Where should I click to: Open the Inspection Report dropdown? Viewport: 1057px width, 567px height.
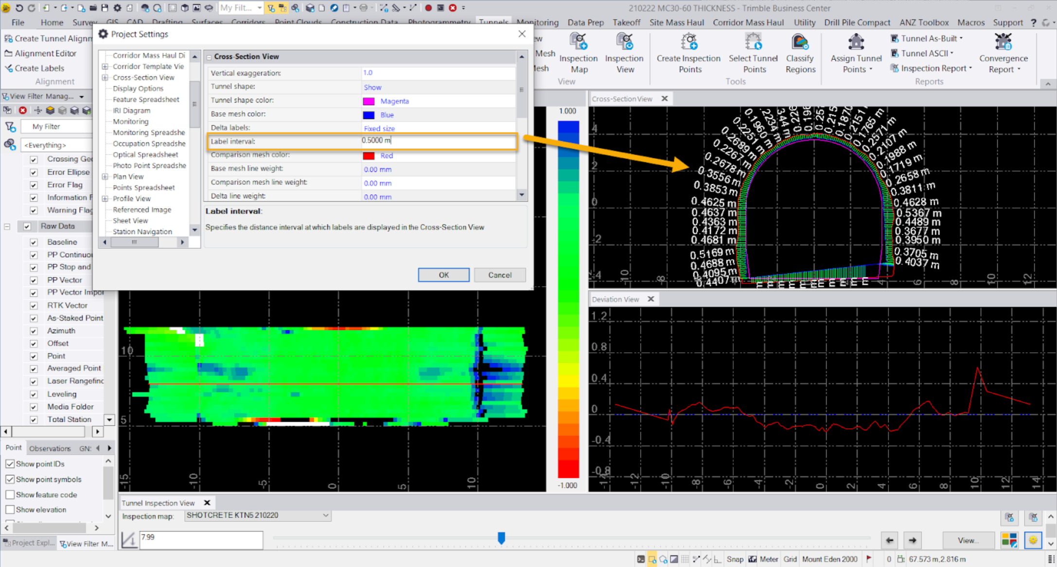(931, 69)
